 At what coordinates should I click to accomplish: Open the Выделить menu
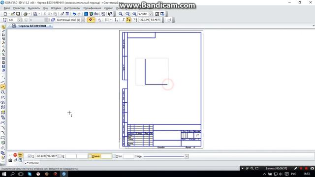[x=34, y=8]
